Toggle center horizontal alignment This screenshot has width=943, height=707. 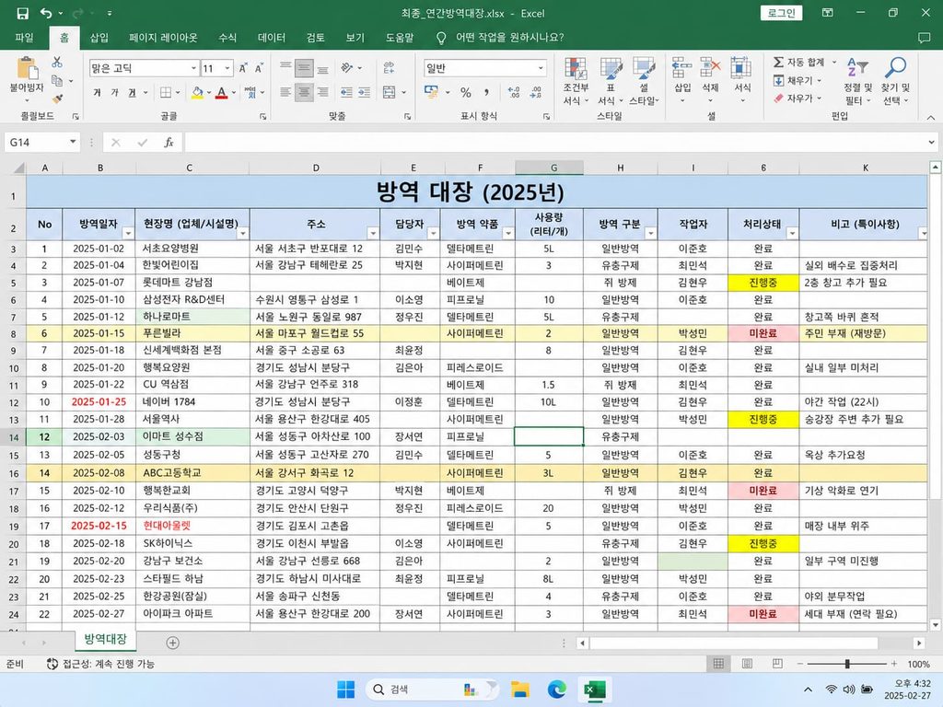pyautogui.click(x=304, y=93)
